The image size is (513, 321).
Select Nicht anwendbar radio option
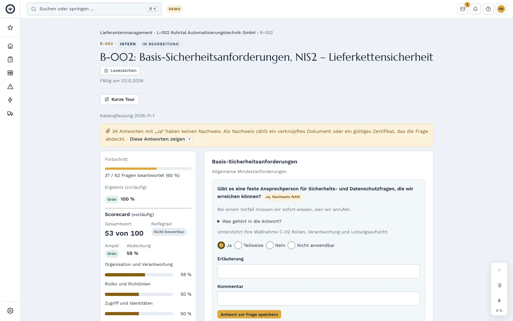[x=291, y=245]
